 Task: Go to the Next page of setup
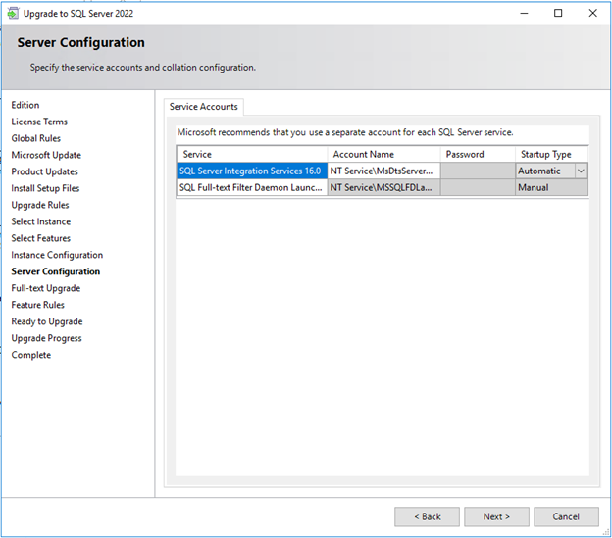(496, 516)
